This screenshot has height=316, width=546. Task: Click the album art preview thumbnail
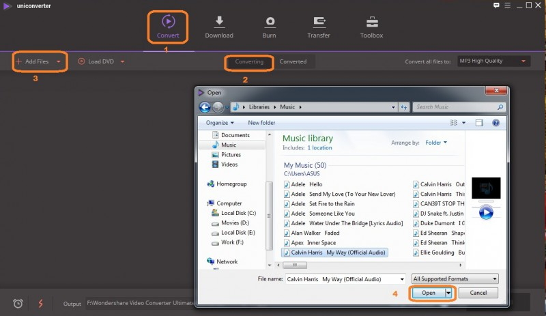tap(486, 188)
